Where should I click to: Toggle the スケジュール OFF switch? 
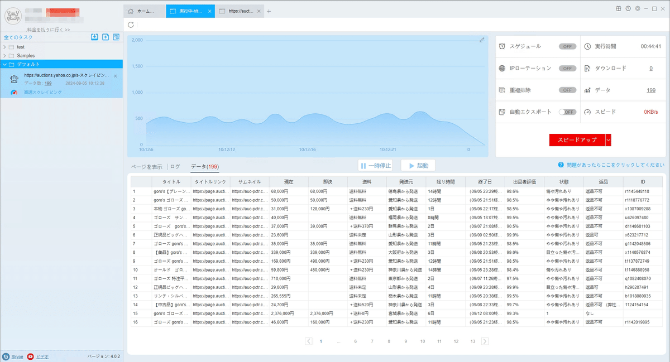pyautogui.click(x=567, y=46)
